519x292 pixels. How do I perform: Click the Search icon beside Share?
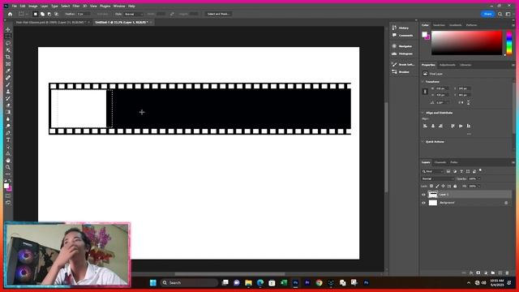pyautogui.click(x=500, y=14)
